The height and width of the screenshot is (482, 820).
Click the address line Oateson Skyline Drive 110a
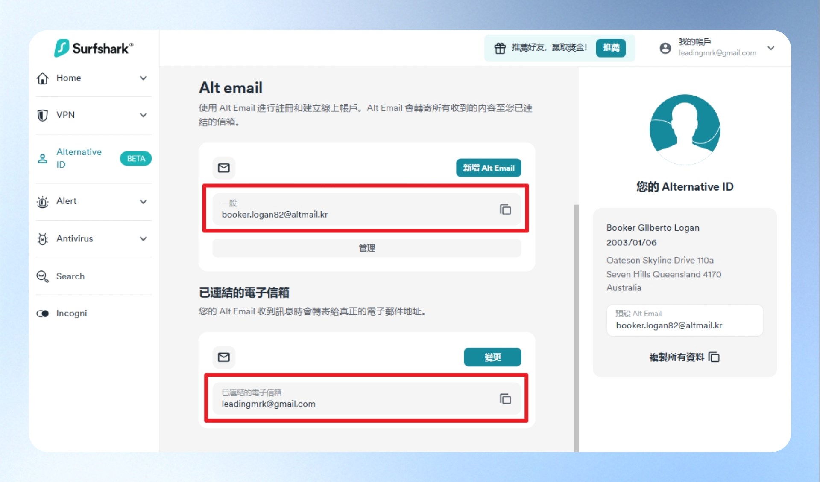660,260
